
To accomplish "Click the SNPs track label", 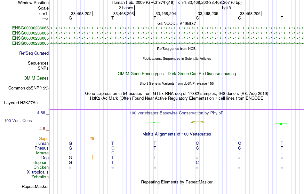I will point(43,68).
